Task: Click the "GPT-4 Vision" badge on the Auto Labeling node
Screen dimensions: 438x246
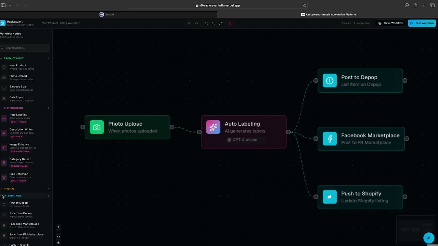Action: pyautogui.click(x=243, y=140)
